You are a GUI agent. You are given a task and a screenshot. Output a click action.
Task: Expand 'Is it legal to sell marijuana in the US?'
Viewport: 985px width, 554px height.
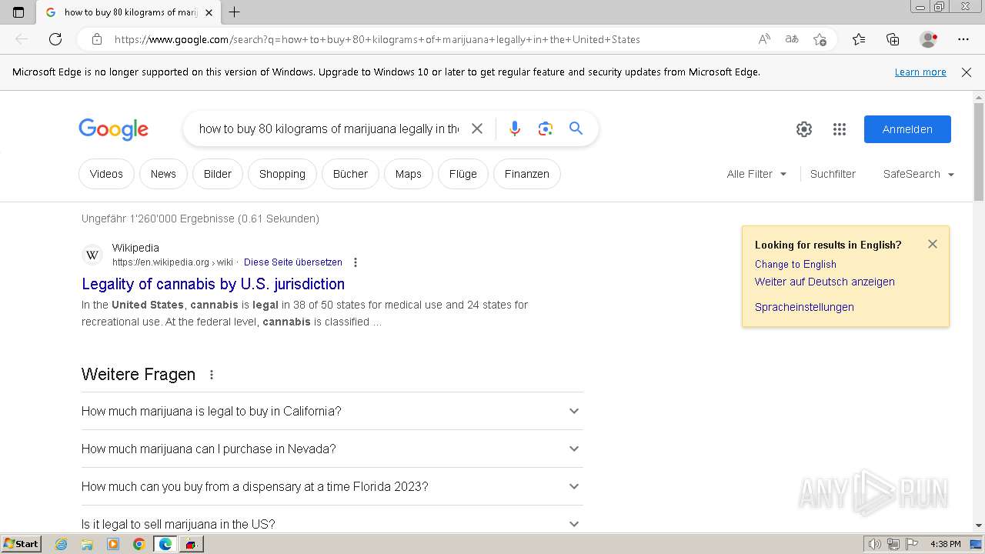332,524
